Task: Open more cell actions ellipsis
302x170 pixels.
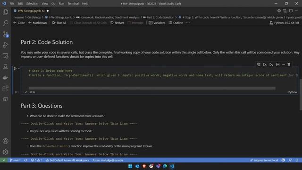Action: 283,65
